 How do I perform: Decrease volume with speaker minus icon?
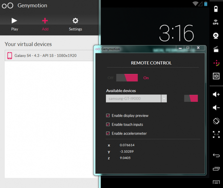point(216,107)
